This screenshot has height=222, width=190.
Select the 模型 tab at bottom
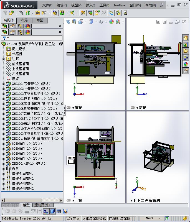tap(26, 205)
